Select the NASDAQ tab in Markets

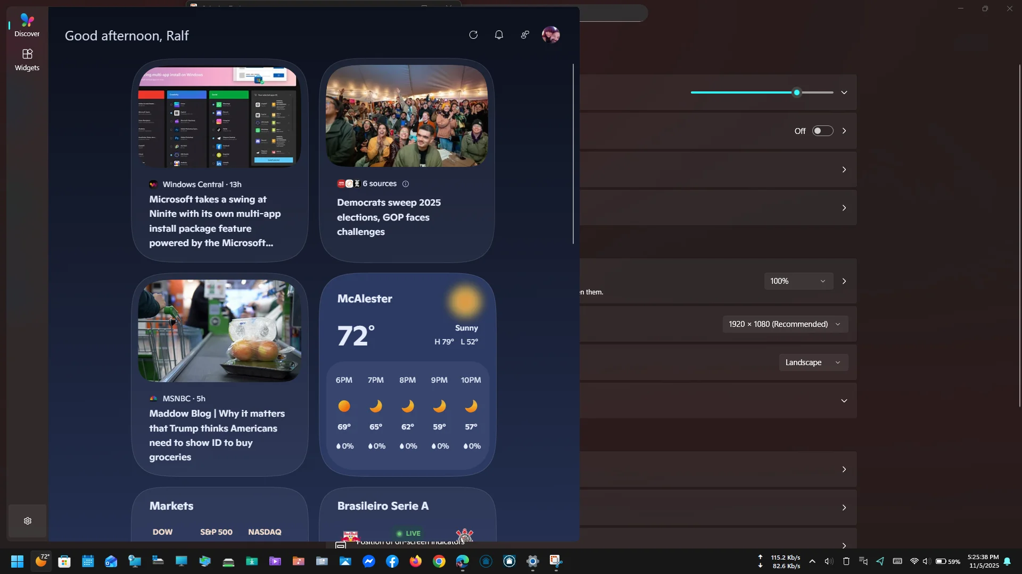coord(265,532)
